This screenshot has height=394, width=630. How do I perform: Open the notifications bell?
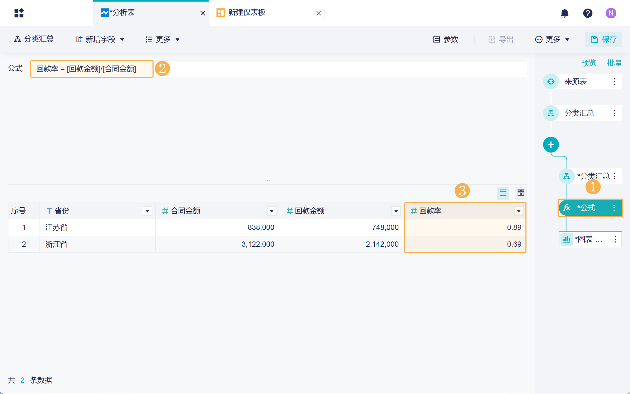pos(564,13)
